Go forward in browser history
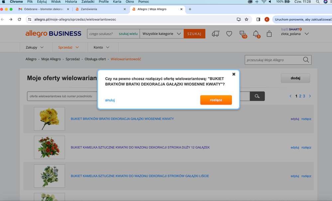The width and height of the screenshot is (332, 201). pos(11,19)
